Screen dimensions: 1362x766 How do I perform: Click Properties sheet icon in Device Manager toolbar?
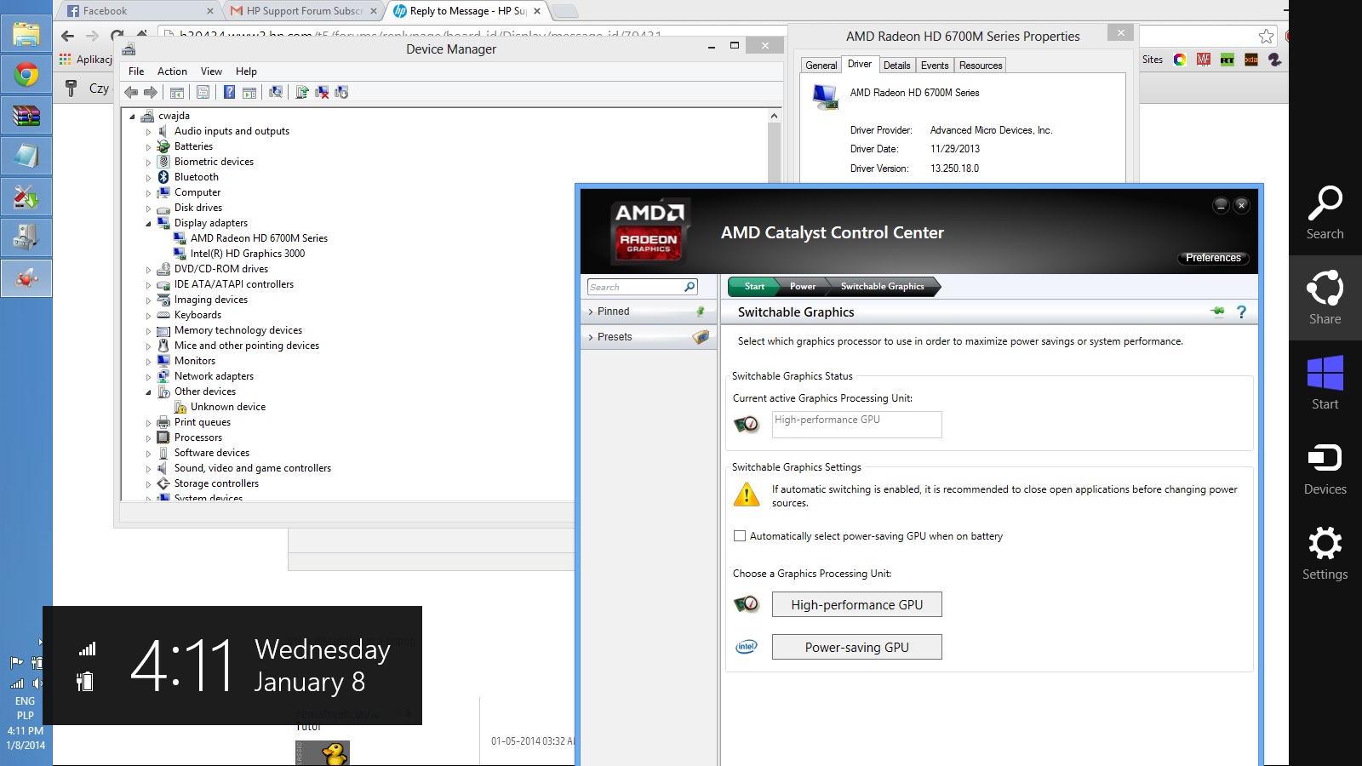point(203,92)
